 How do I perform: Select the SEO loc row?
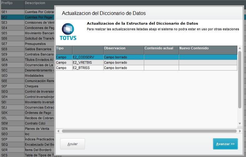(x=27, y=134)
